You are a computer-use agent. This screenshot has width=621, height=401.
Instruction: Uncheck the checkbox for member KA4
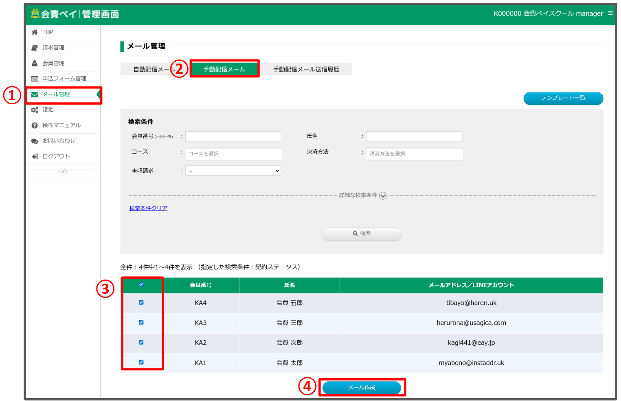click(x=141, y=302)
